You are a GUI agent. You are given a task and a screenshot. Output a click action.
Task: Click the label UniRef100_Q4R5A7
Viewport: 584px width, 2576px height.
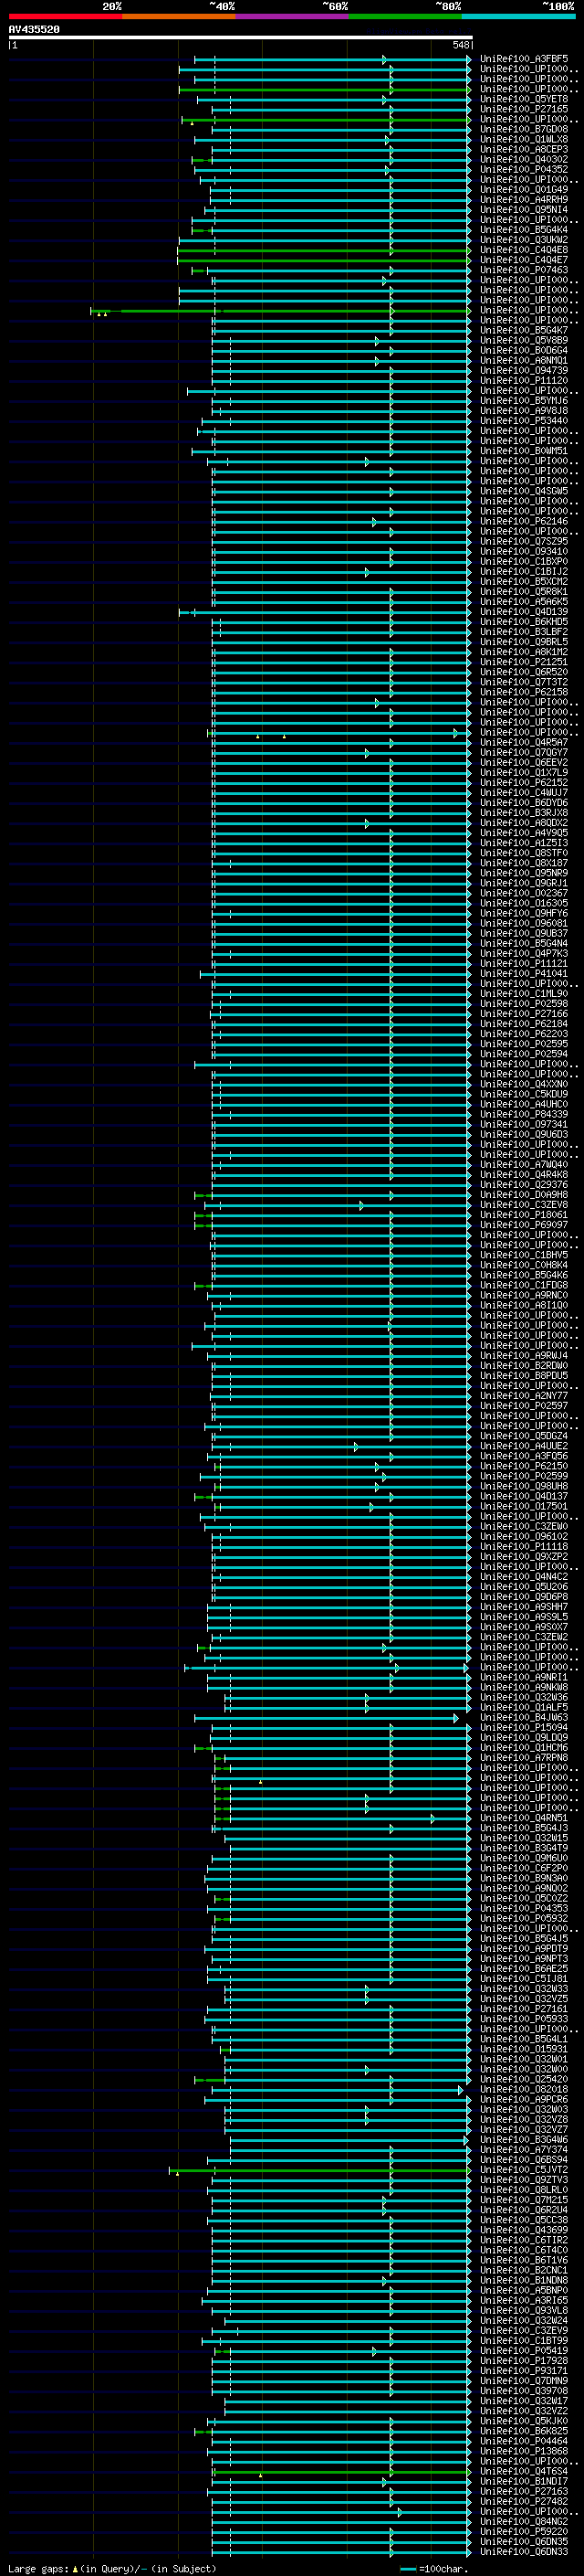523,743
